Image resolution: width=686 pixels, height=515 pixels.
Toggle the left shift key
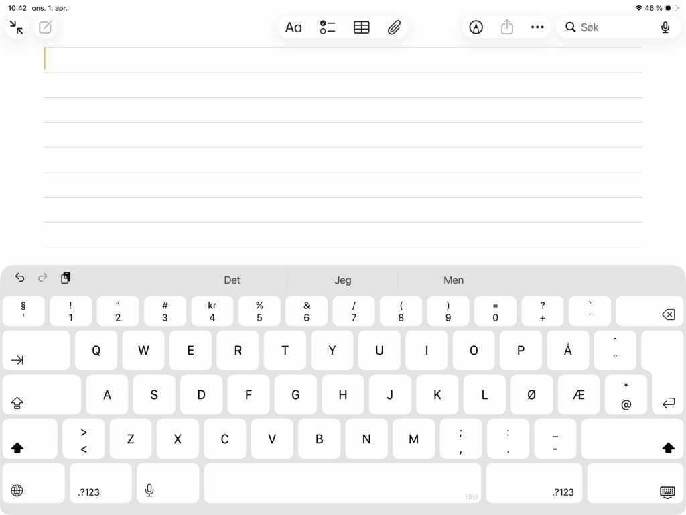pyautogui.click(x=29, y=439)
